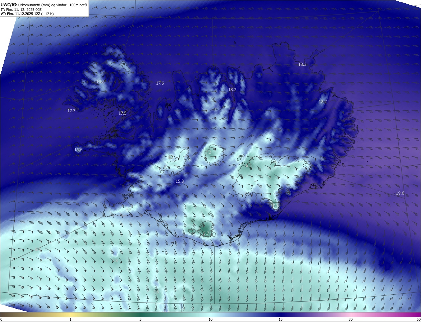This screenshot has height=322, width=421.
Task: Click the UWC/IG Úrkomumætti title line
Action: (44, 4)
